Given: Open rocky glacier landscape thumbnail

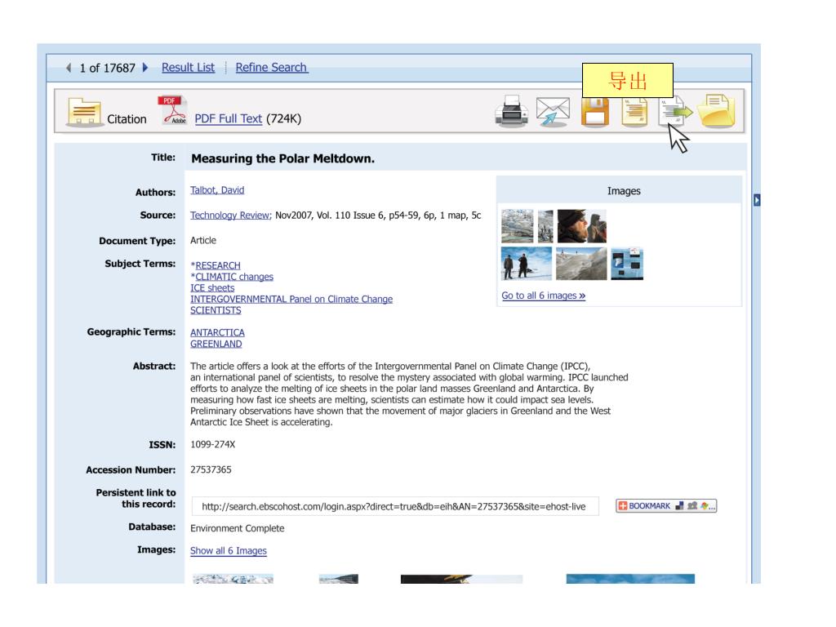Looking at the screenshot, I should (581, 264).
